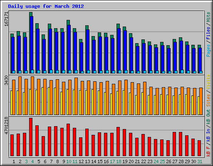
Task: Click the 'Visits' legend label
Action: coord(208,82)
